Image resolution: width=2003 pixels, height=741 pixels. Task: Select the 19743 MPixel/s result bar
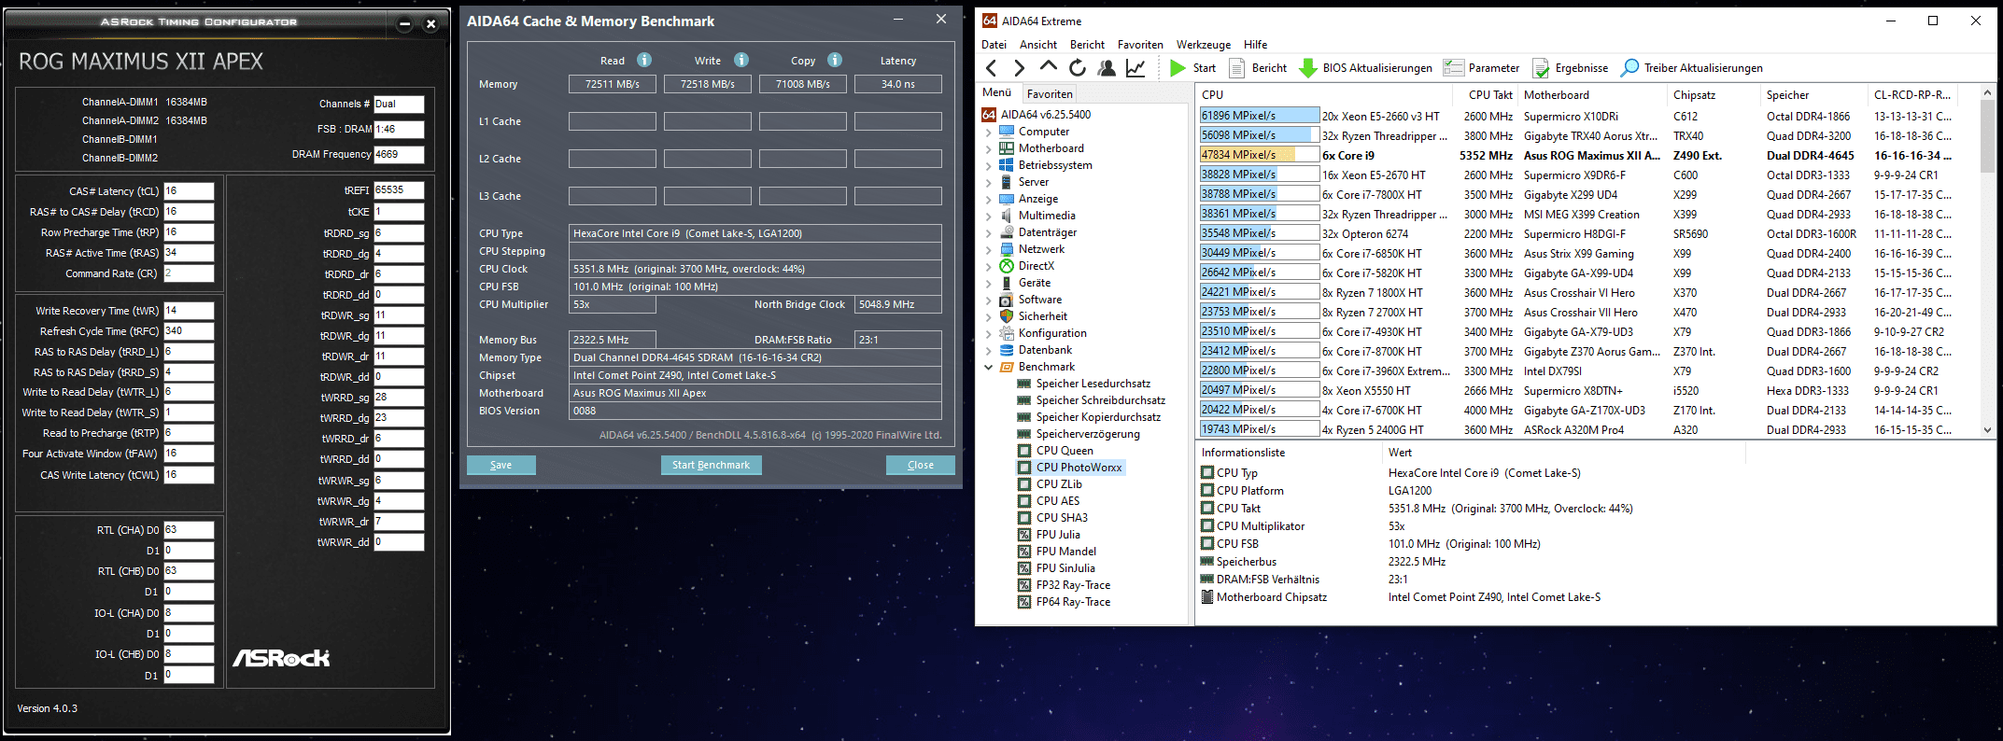[1259, 429]
